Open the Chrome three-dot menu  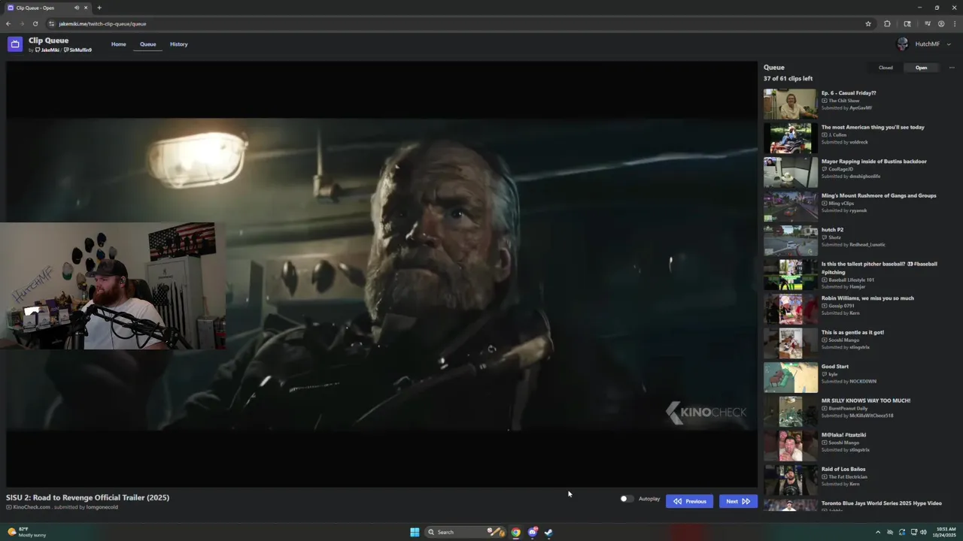coord(955,23)
